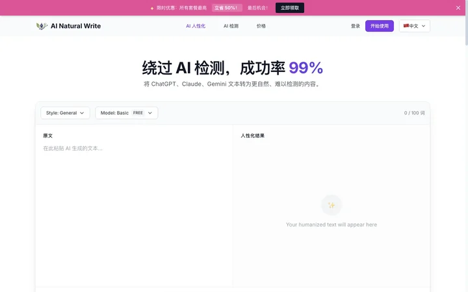Claim the offer with 立即领取 button
This screenshot has height=292, width=468.
(289, 8)
